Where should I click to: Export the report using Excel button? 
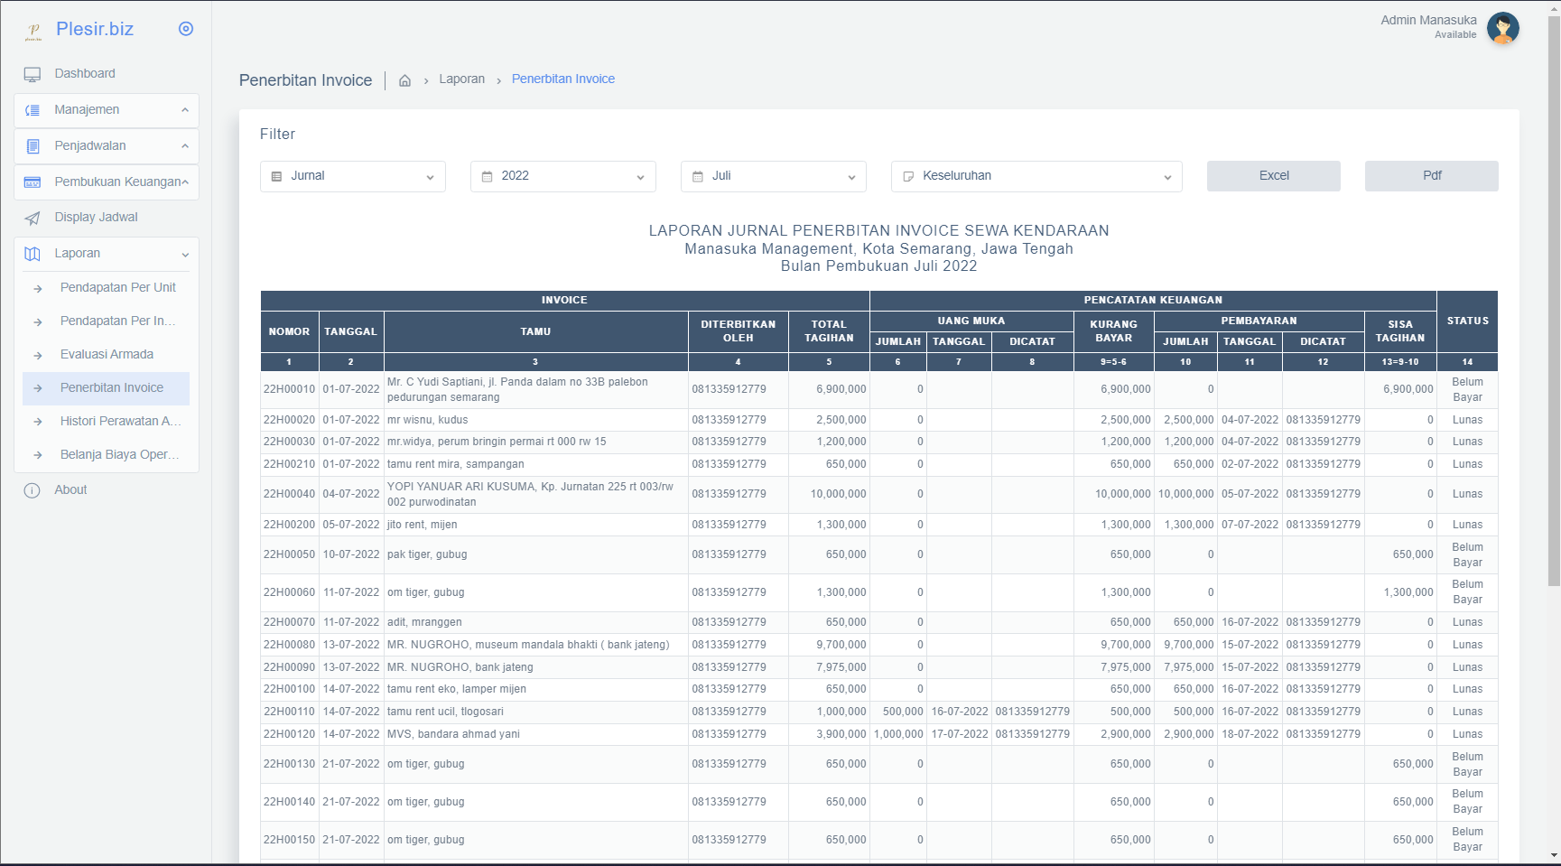point(1273,176)
